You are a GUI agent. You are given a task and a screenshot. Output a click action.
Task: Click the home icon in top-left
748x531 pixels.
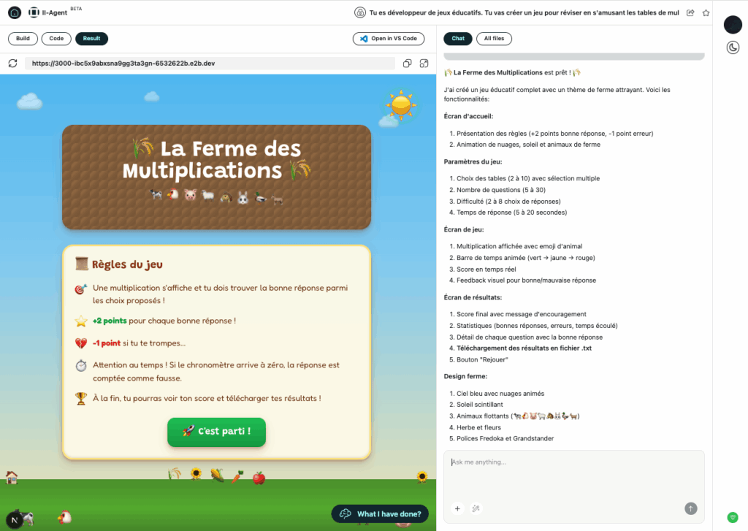click(15, 12)
